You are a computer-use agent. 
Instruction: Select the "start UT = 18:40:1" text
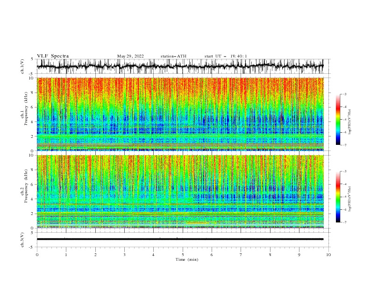pyautogui.click(x=226, y=56)
